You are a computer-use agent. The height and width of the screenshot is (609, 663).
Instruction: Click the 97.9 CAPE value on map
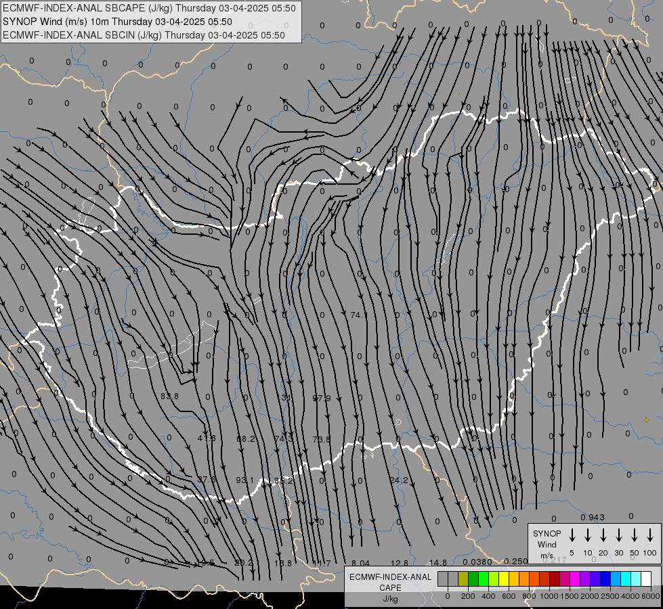point(322,398)
